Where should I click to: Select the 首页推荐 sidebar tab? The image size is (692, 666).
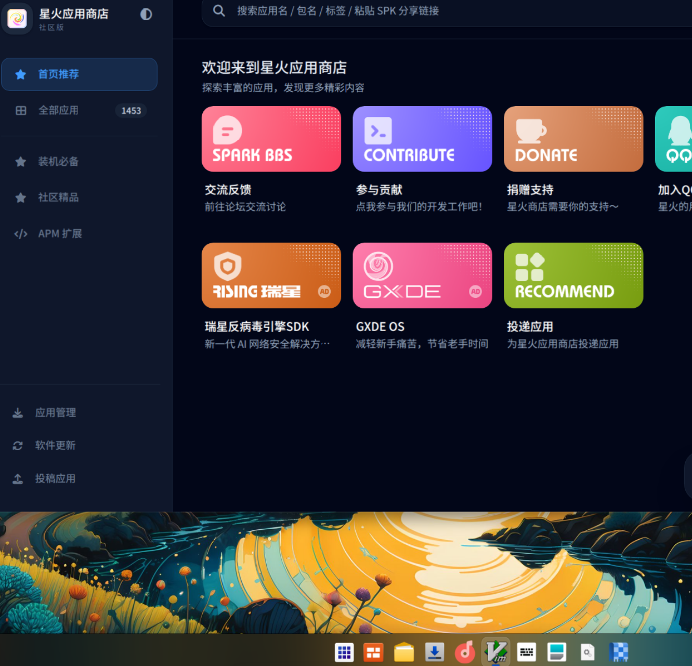pyautogui.click(x=79, y=74)
